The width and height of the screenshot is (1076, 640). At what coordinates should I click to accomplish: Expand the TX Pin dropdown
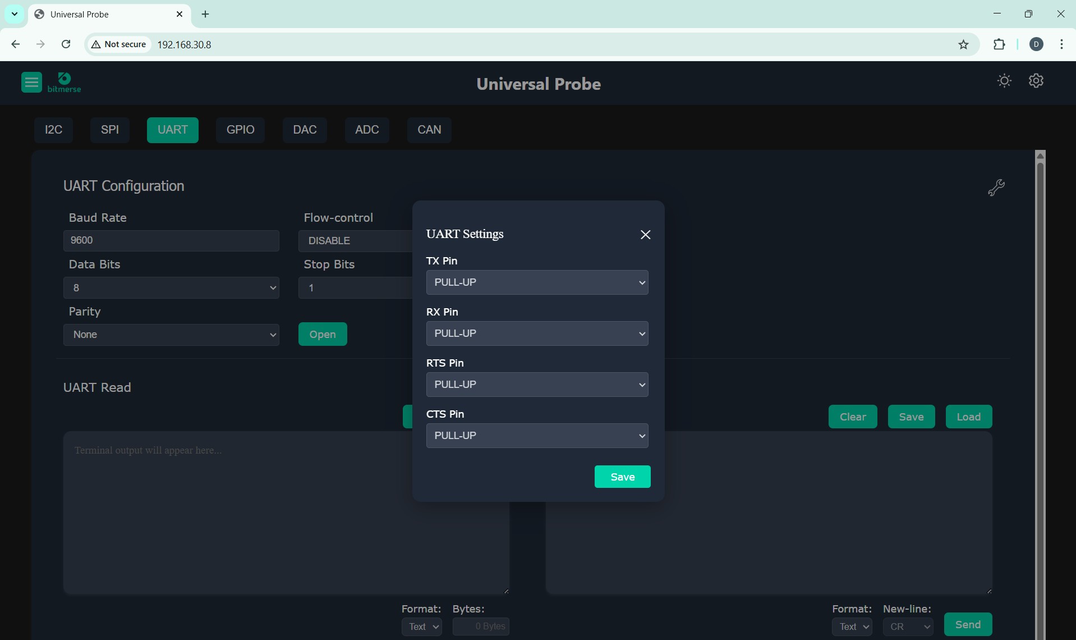pos(537,282)
